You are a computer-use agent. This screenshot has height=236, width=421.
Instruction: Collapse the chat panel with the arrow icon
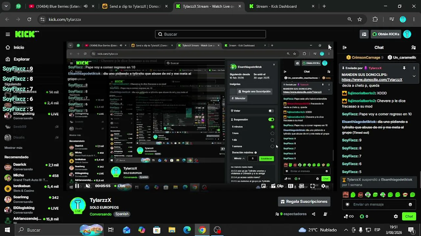tap(344, 48)
